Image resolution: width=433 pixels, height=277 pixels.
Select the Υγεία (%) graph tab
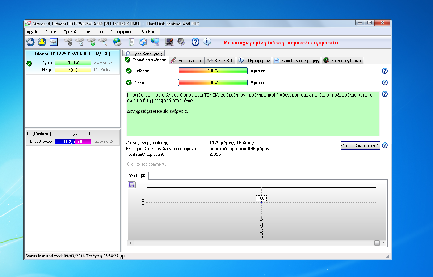click(138, 176)
